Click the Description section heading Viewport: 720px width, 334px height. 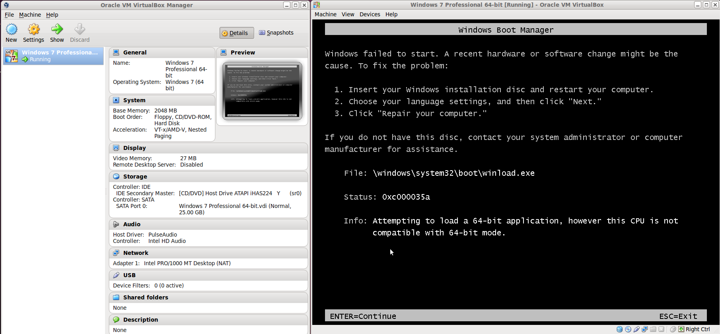pos(140,320)
